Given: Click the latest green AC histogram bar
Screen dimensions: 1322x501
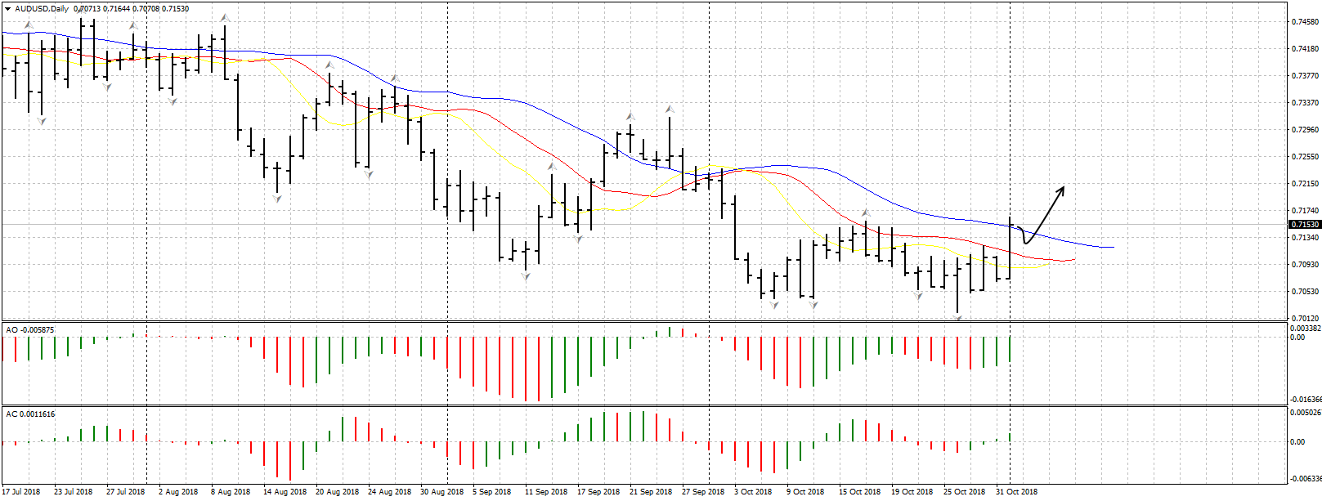Looking at the screenshot, I should tap(1011, 438).
